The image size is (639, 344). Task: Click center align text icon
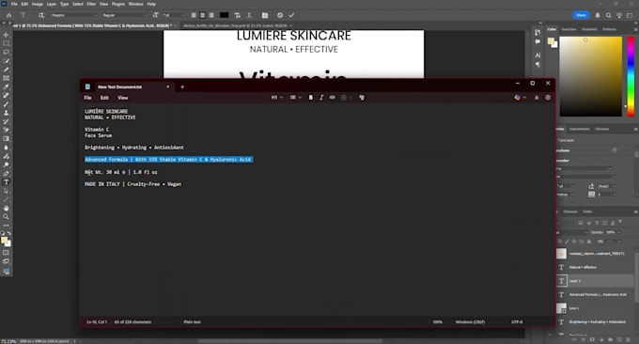tap(203, 15)
